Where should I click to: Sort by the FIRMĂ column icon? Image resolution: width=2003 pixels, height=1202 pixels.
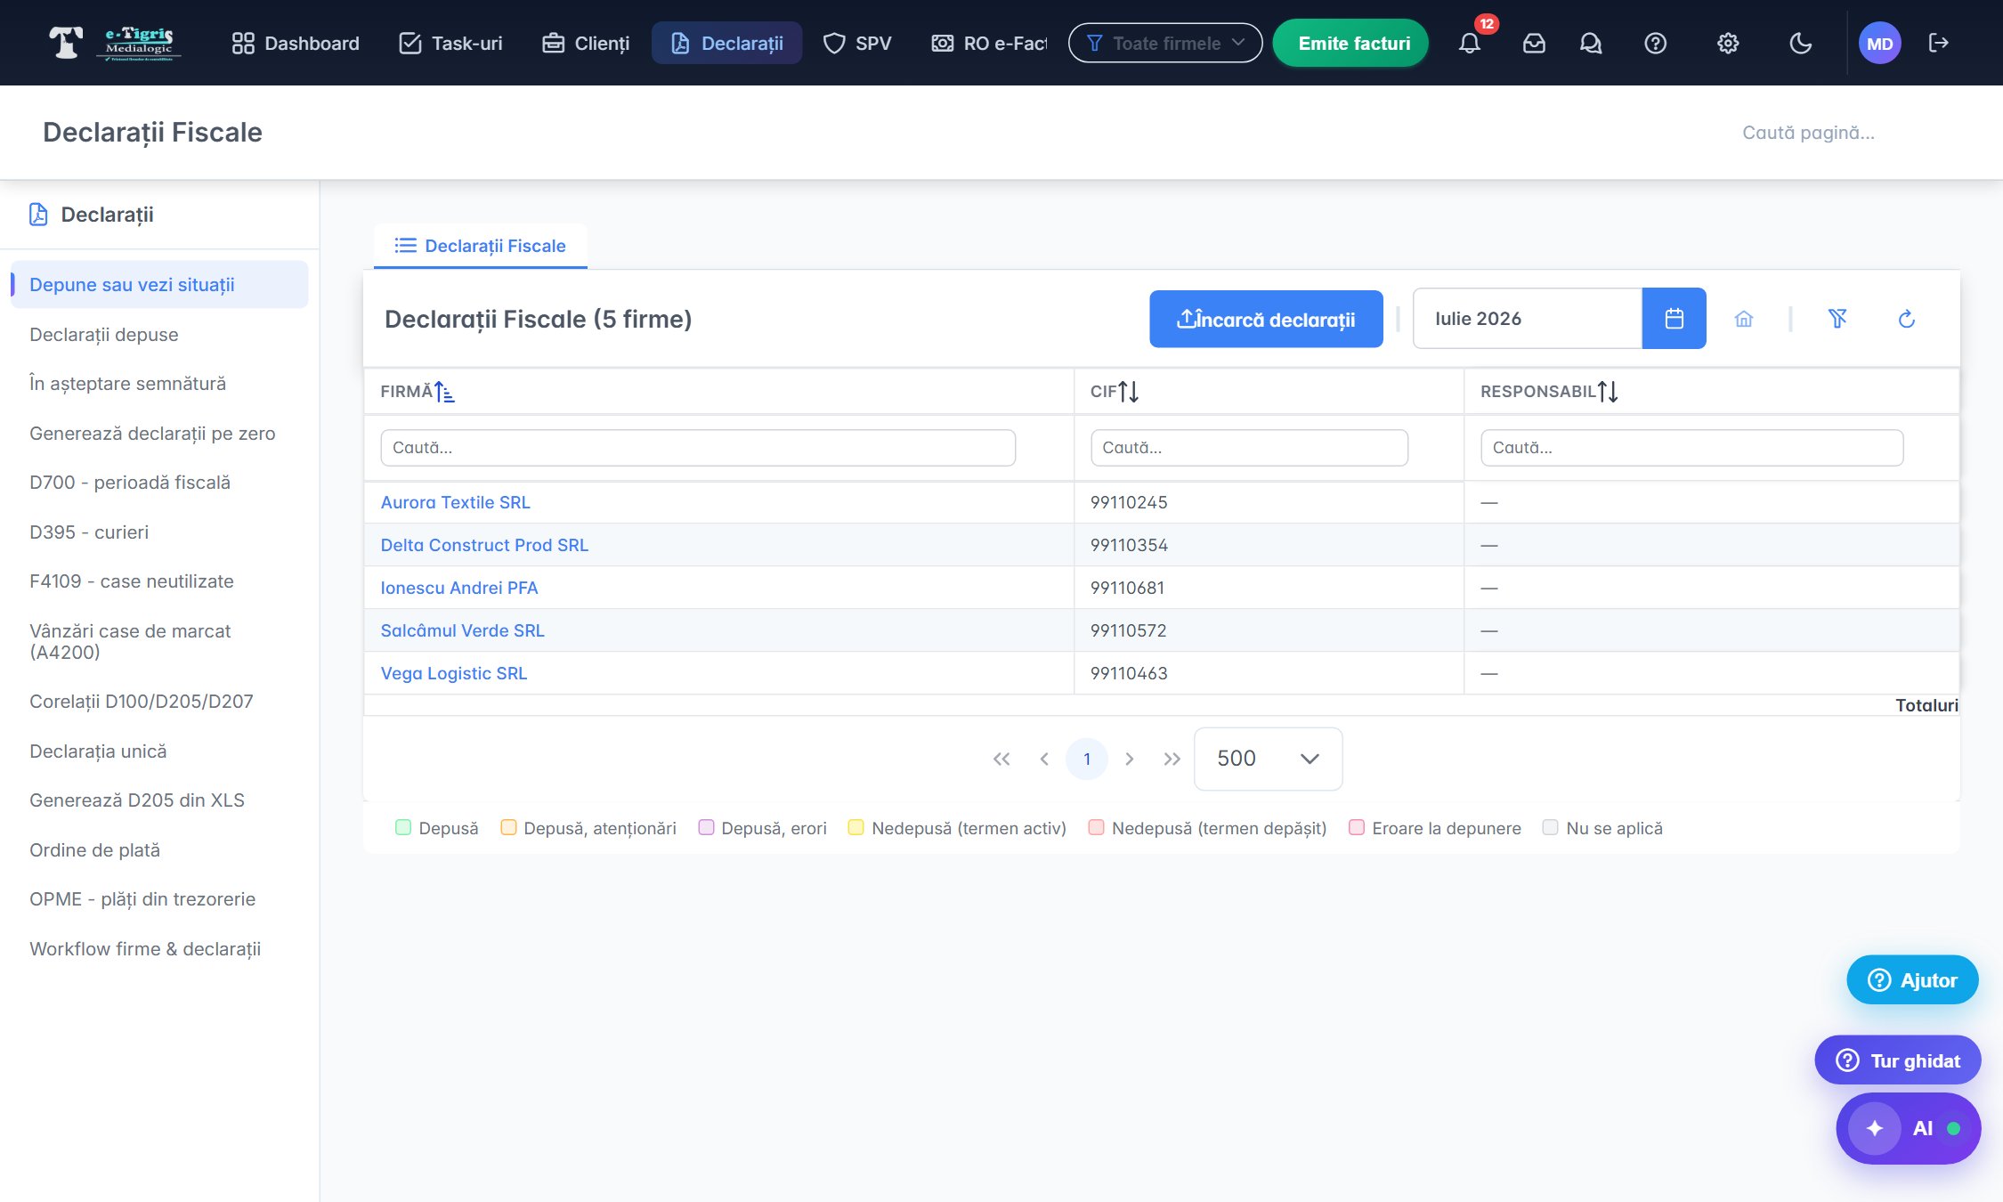444,392
